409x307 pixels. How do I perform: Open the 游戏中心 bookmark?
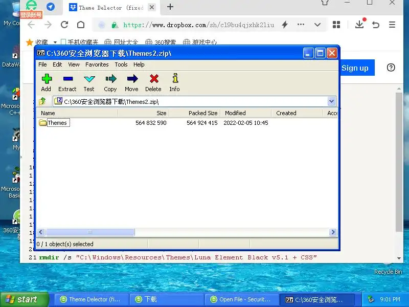pos(200,42)
